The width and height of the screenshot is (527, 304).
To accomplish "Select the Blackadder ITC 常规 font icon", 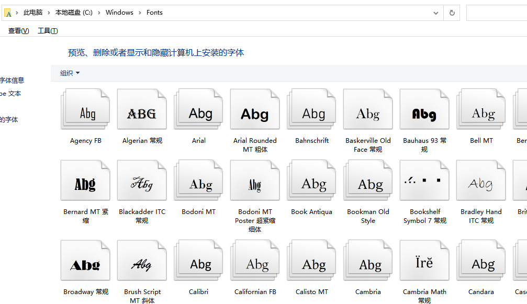I will pyautogui.click(x=142, y=180).
